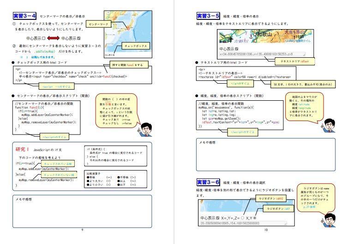Select the X=,Y=,Z= radio button

click(x=242, y=218)
